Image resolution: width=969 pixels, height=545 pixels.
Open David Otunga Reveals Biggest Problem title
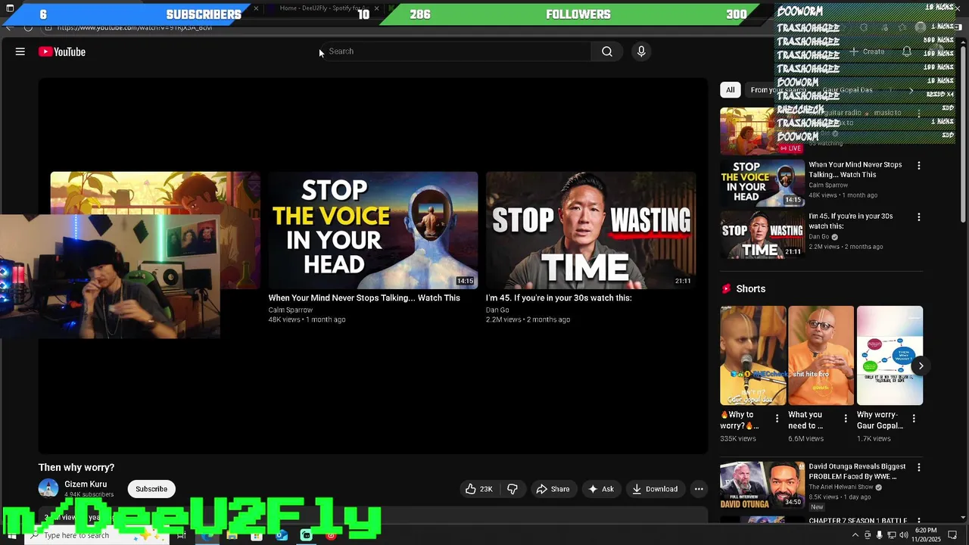click(x=857, y=472)
